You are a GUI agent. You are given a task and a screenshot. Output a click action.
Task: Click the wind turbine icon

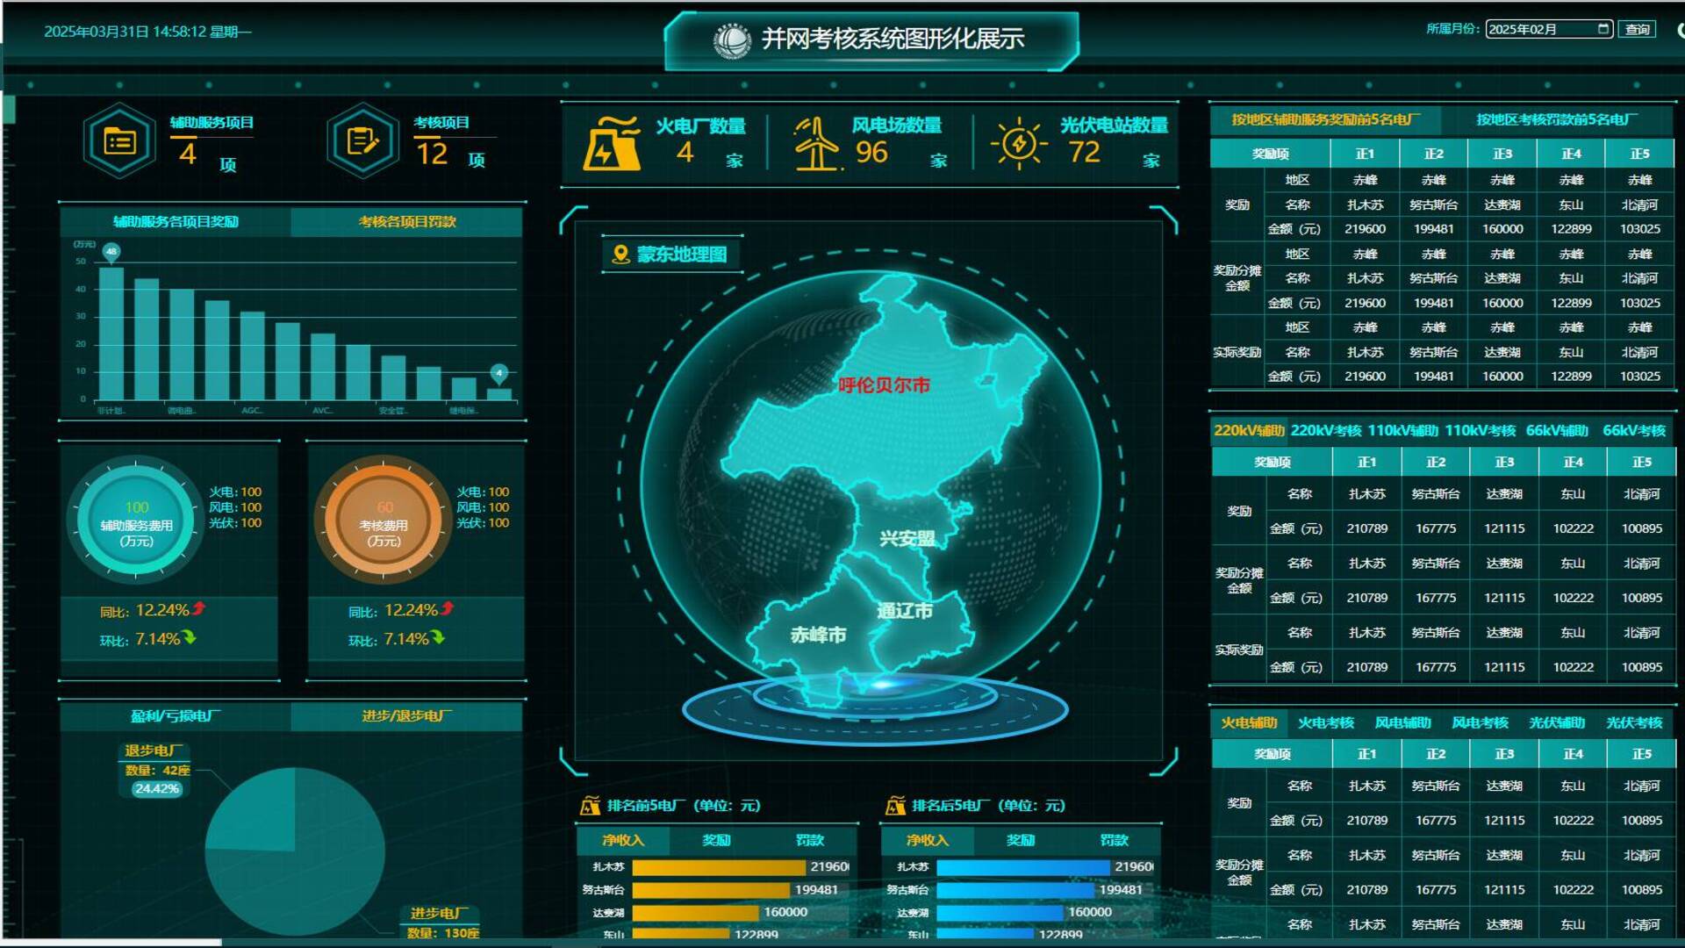pyautogui.click(x=816, y=144)
